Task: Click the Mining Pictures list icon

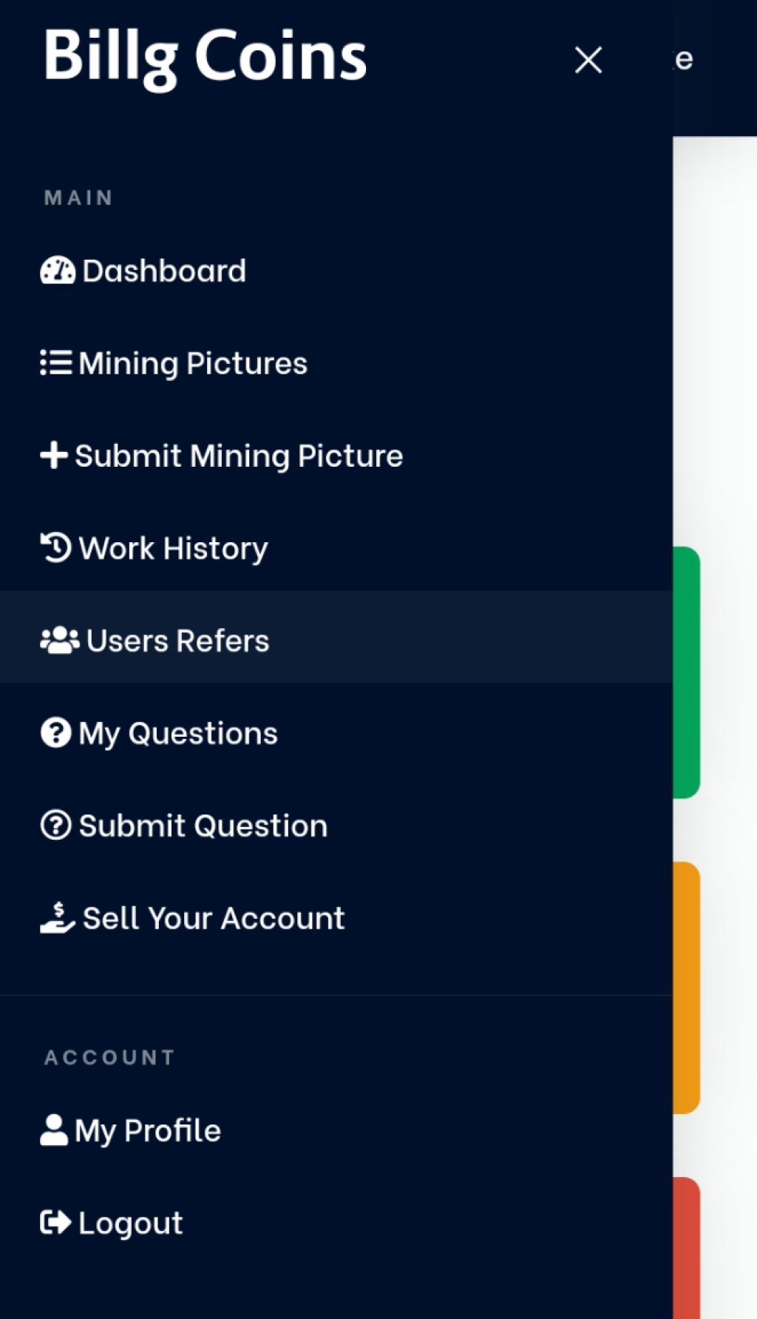Action: pyautogui.click(x=55, y=363)
